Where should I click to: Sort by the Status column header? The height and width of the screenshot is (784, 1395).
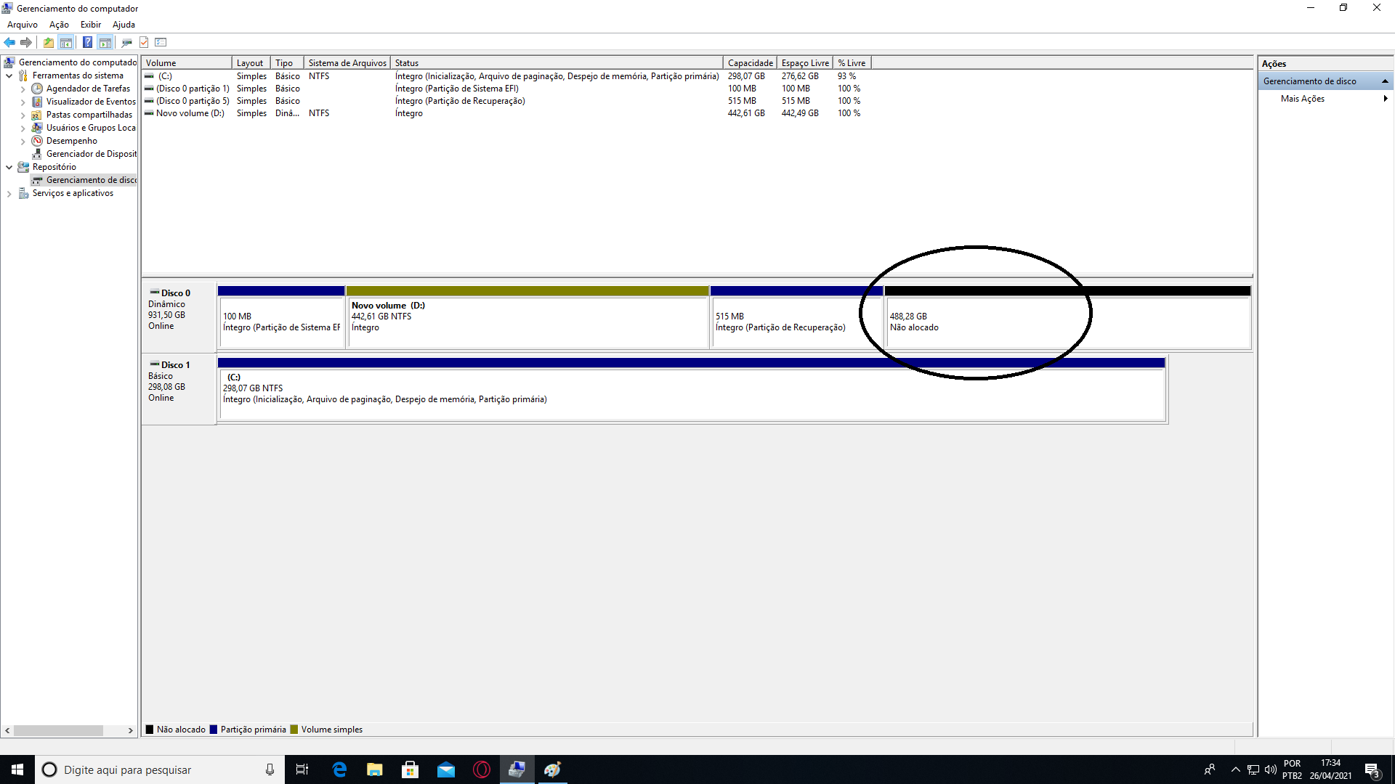pos(557,63)
